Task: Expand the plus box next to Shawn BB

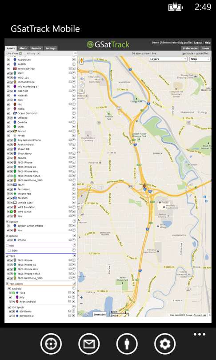Action: (11, 149)
